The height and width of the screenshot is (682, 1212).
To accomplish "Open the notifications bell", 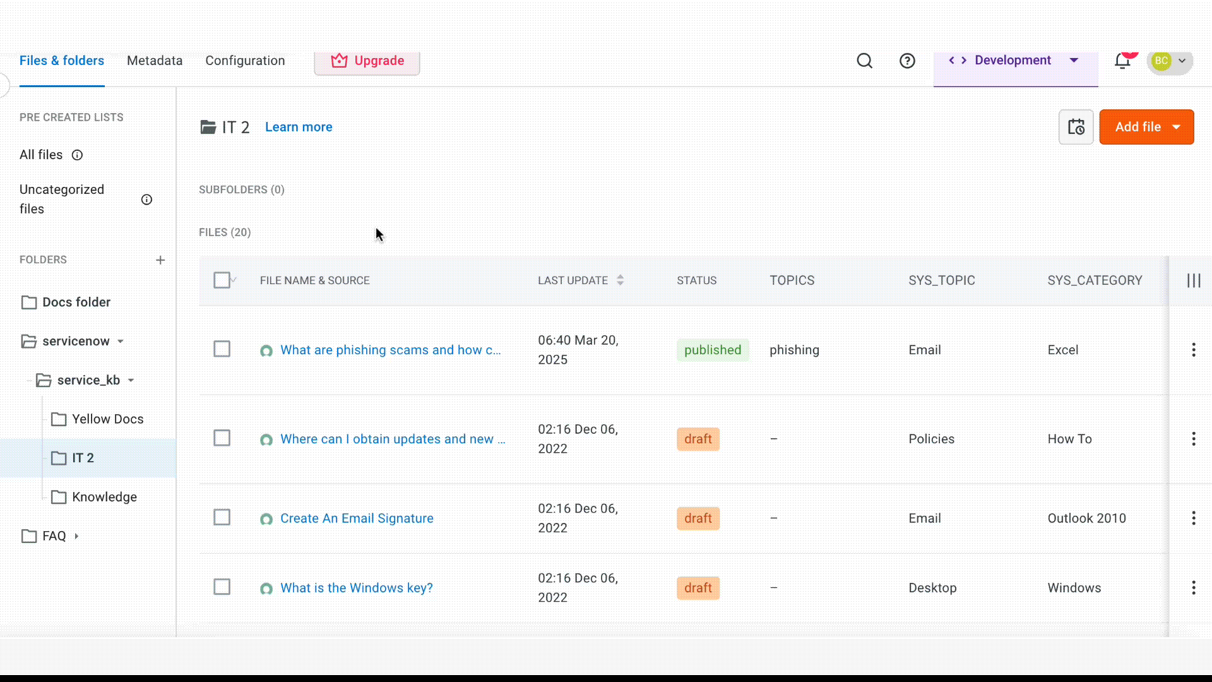I will click(x=1122, y=61).
